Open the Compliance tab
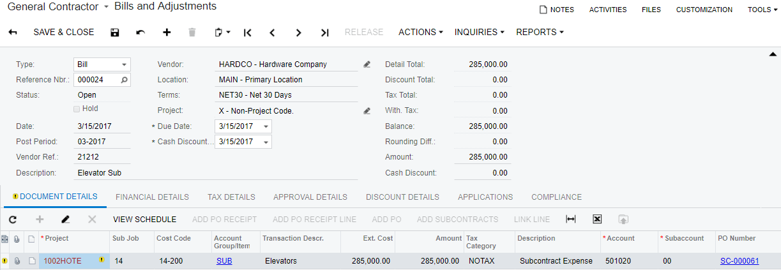Viewport: 781px width, 270px height. pos(556,197)
